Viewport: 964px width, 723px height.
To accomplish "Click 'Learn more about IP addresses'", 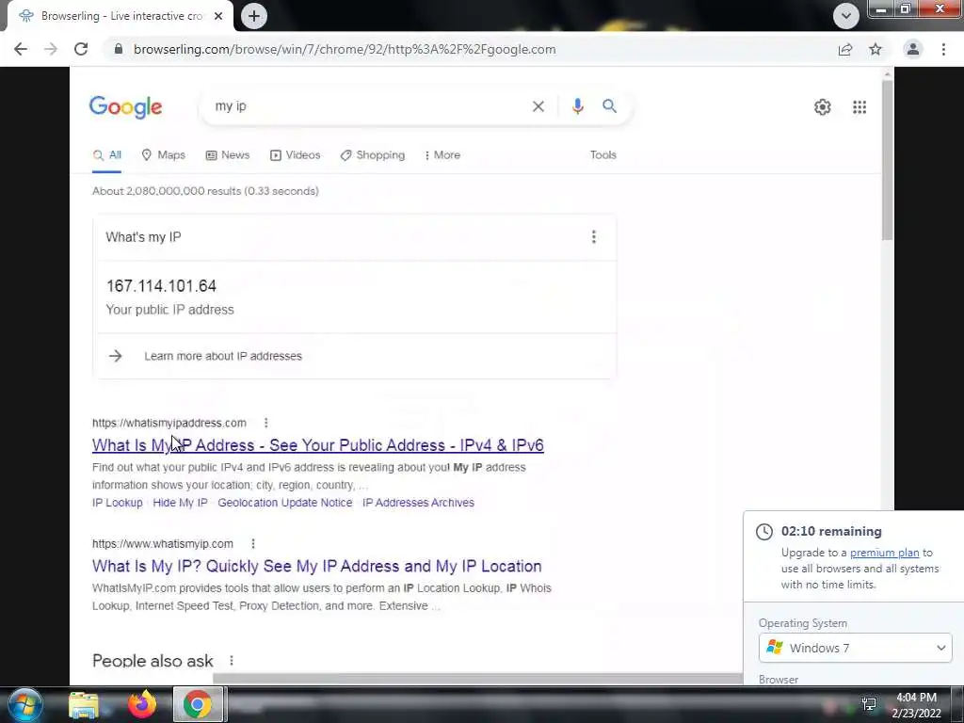I will coord(223,356).
